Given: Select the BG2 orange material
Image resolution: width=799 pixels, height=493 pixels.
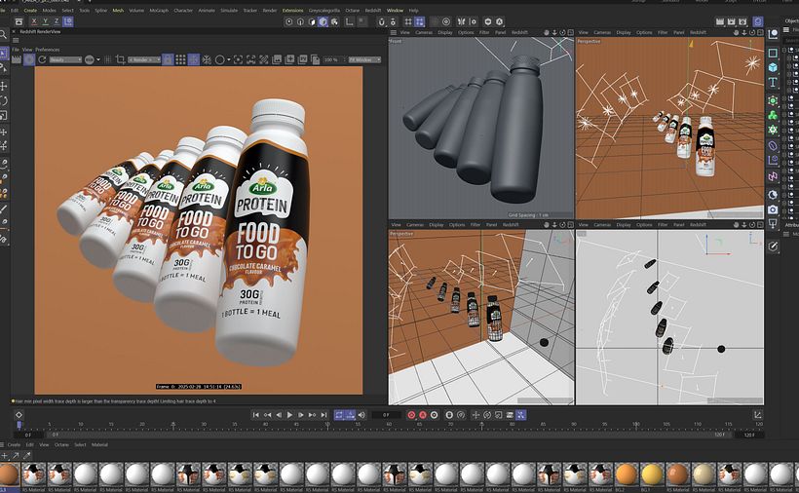Looking at the screenshot, I should [x=627, y=474].
